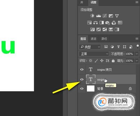Screen dimensions: 140x116
Task: Add an Invert adjustment
Action: coord(92,29)
